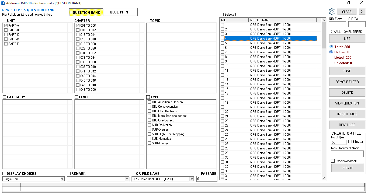Open the settings gear icon

[x=332, y=12]
